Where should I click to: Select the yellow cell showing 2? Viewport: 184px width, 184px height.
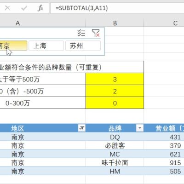click(115, 91)
